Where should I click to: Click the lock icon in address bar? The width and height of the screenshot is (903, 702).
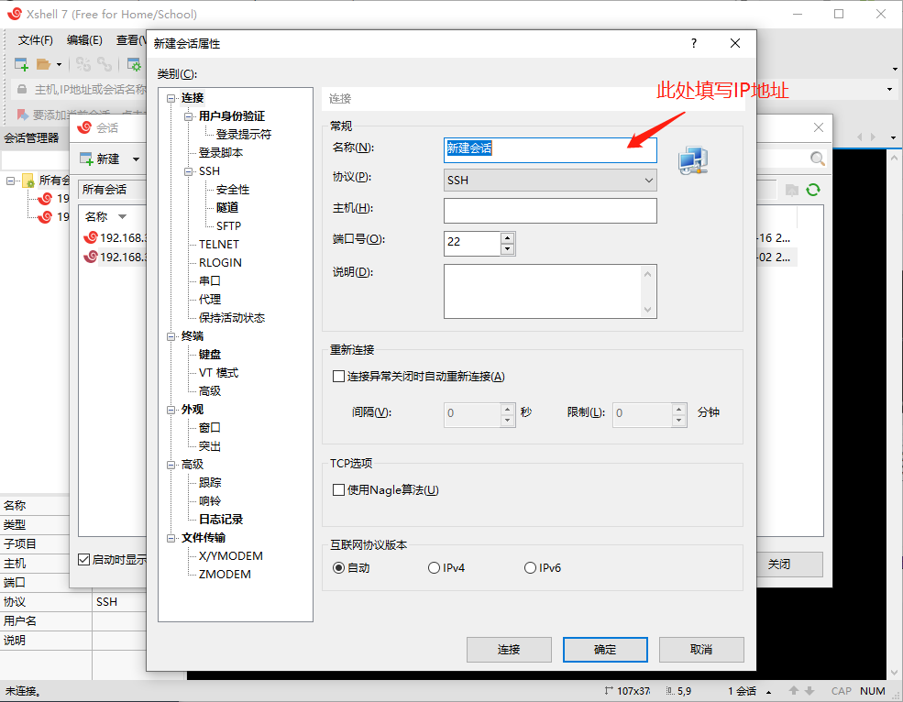tap(22, 89)
